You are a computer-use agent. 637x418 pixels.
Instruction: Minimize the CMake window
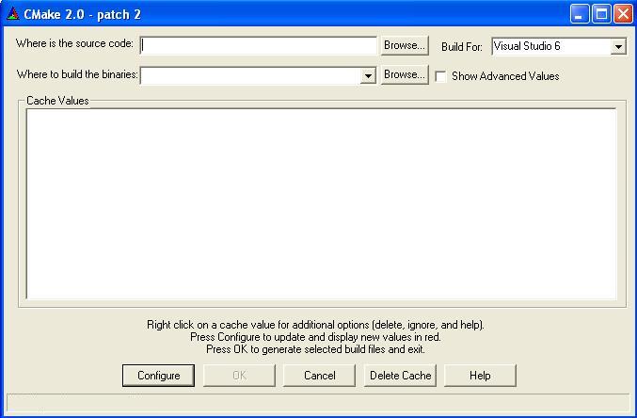(580, 14)
